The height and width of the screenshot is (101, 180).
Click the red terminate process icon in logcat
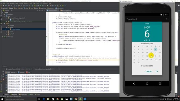tap(3, 79)
